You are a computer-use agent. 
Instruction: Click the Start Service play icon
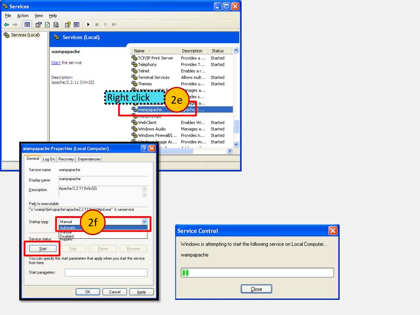88,25
